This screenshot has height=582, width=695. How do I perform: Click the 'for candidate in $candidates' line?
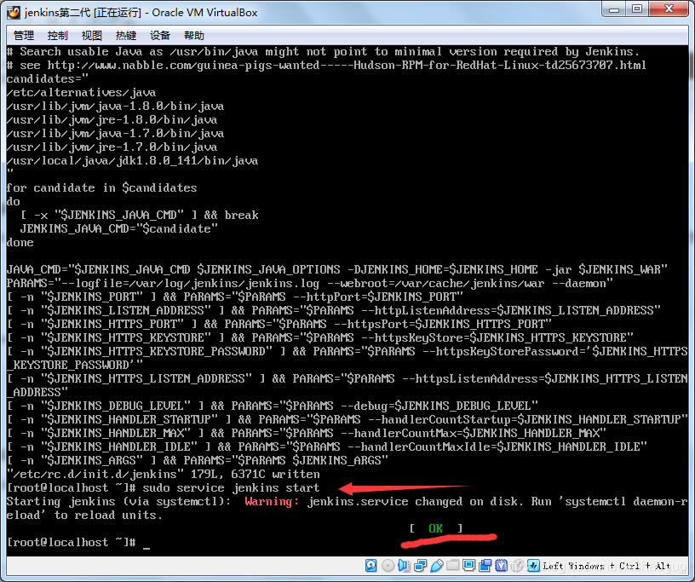click(101, 188)
